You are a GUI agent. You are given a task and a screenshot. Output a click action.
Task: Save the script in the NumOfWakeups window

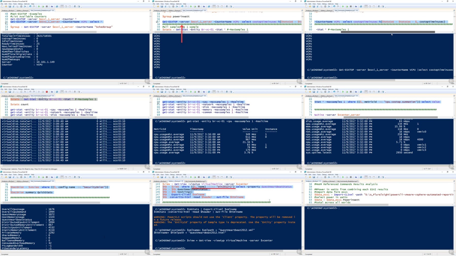[x=10, y=7]
